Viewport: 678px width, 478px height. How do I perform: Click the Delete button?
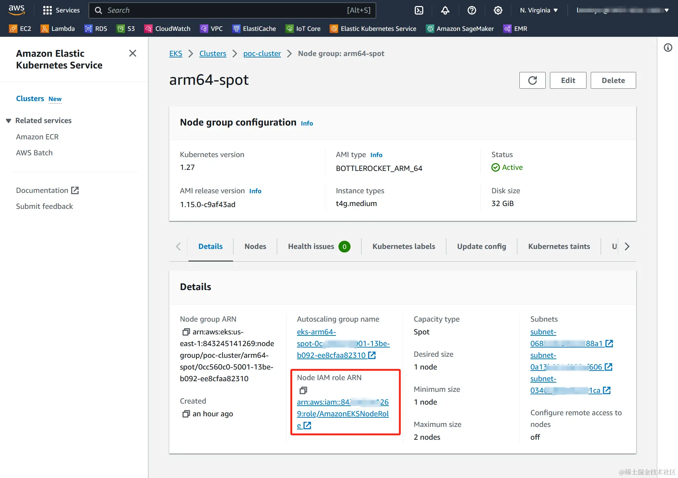tap(613, 80)
